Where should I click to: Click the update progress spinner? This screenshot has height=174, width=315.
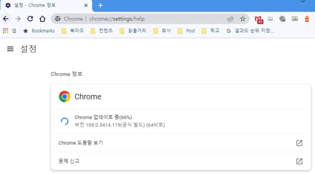[x=64, y=121]
